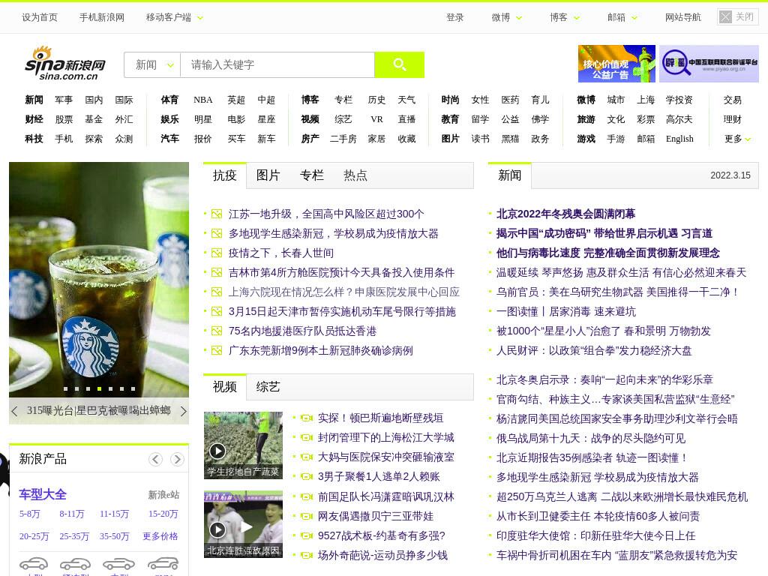The height and width of the screenshot is (576, 768).
Task: Click the third car type icon
Action: pyautogui.click(x=118, y=564)
